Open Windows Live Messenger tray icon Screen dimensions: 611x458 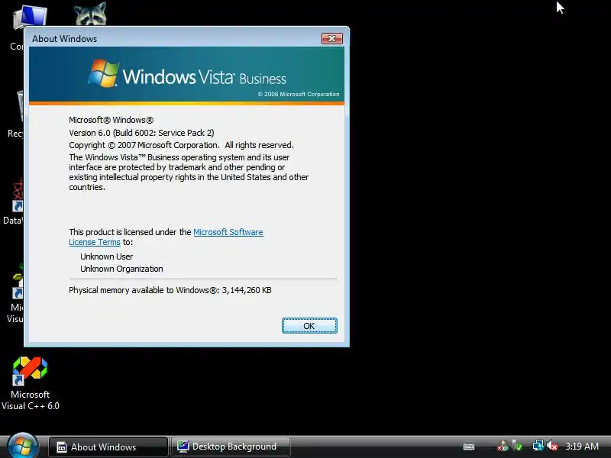[x=503, y=446]
